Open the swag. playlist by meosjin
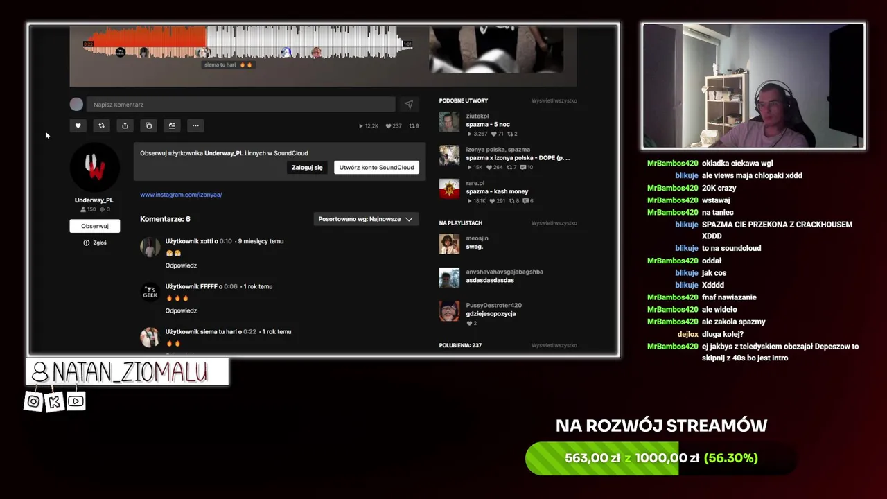This screenshot has width=887, height=499. (475, 247)
